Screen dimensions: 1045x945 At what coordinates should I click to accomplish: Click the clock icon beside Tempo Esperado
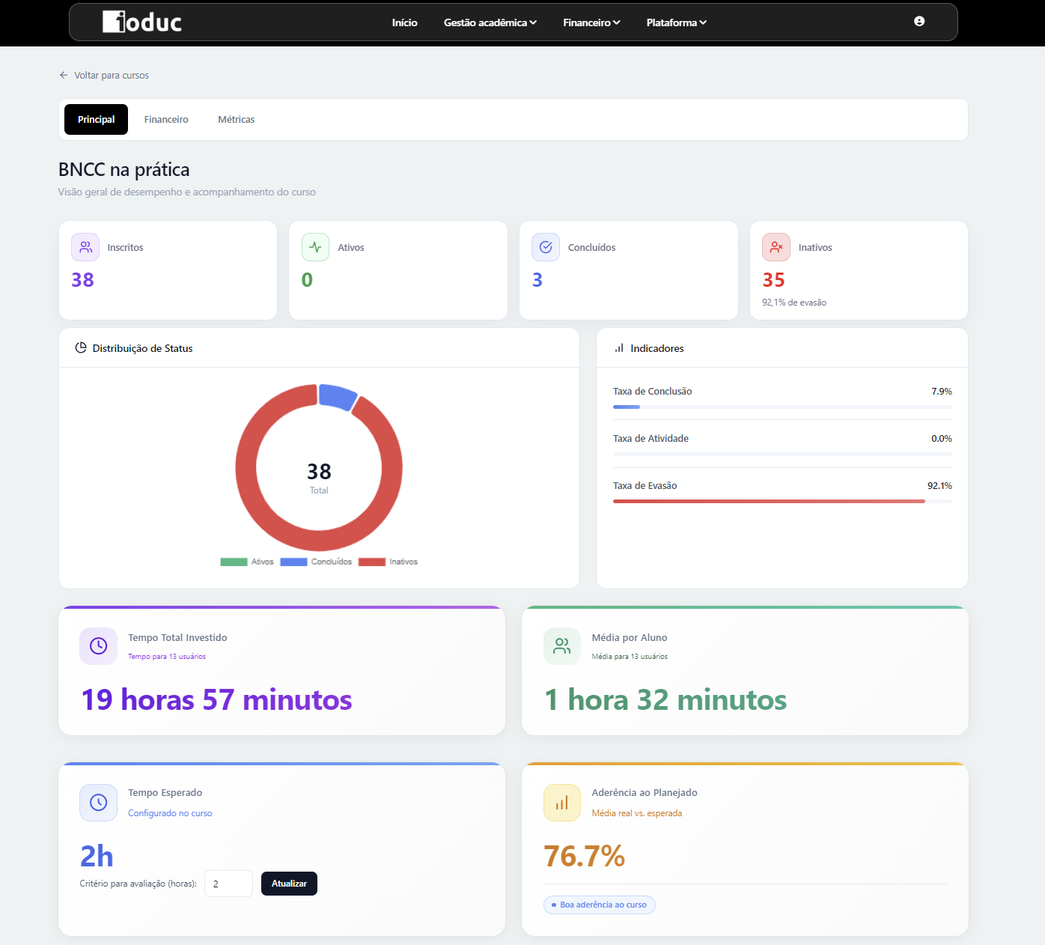(98, 803)
